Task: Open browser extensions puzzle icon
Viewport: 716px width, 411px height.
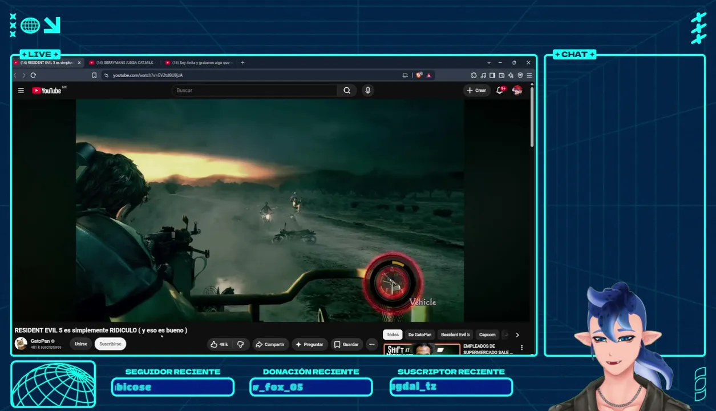Action: [x=474, y=75]
